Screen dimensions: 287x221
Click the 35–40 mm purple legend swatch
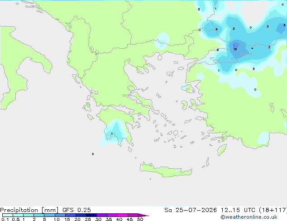(112, 215)
